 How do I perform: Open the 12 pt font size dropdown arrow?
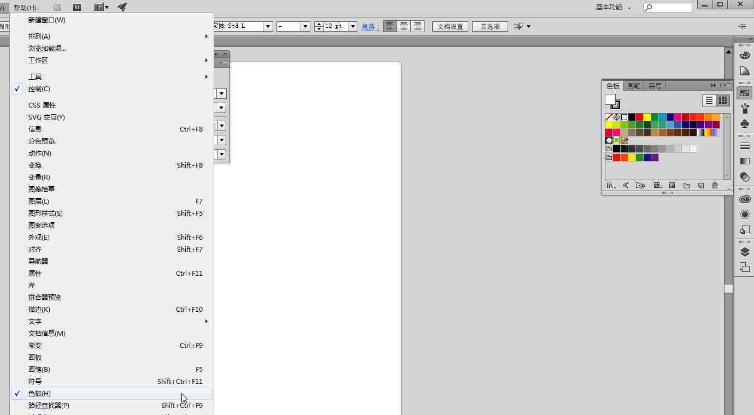point(352,26)
